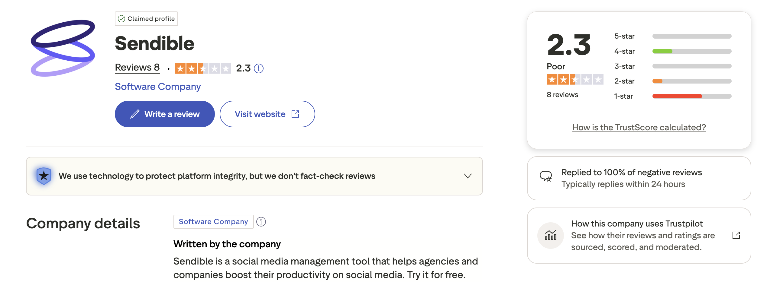Open 'How is the TrustScore calculated?' link

pos(639,127)
